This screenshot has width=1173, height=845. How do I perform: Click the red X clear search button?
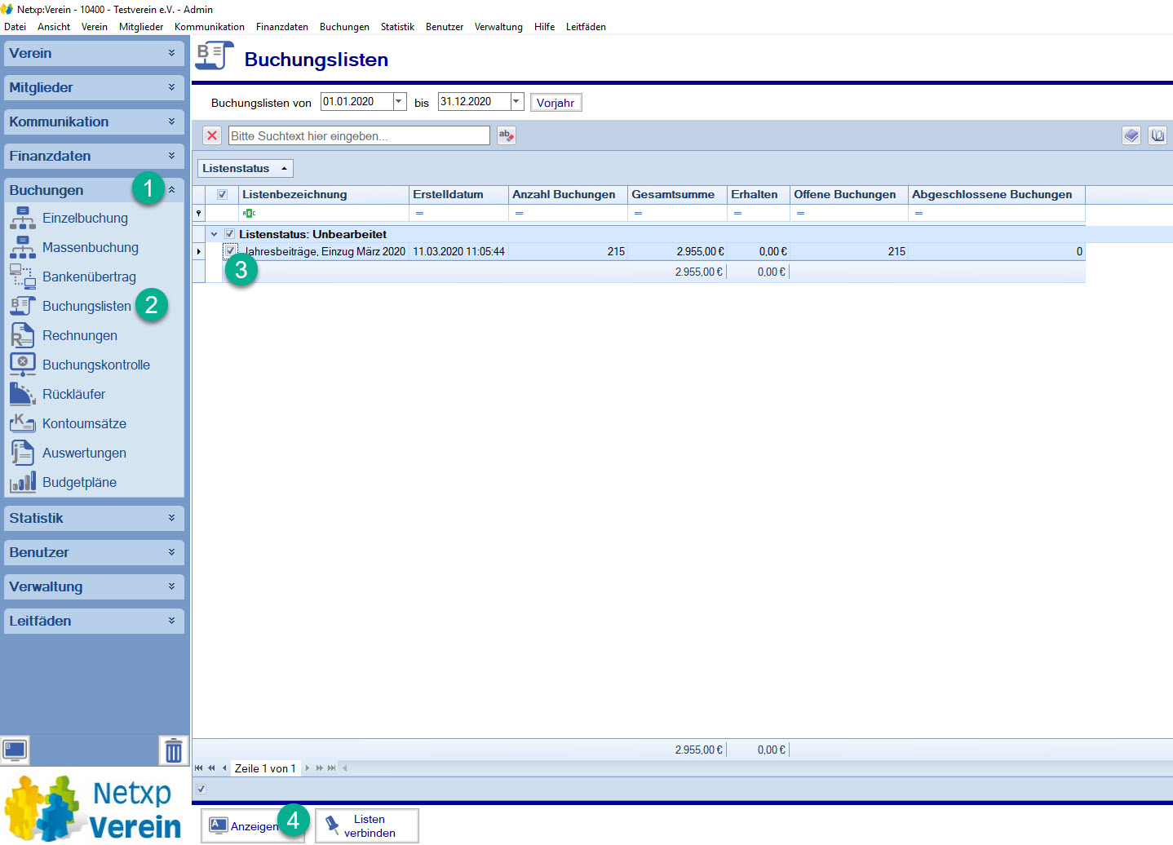click(x=212, y=135)
